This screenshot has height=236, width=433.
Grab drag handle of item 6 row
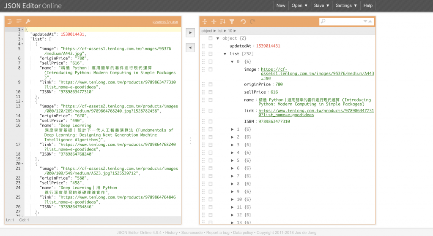(x=203, y=168)
